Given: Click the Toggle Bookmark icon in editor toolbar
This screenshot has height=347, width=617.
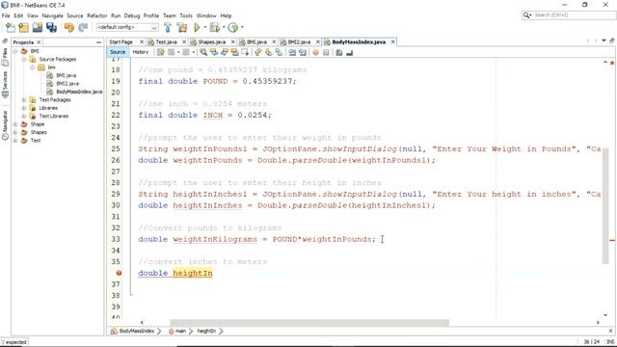Looking at the screenshot, I should coord(279,52).
